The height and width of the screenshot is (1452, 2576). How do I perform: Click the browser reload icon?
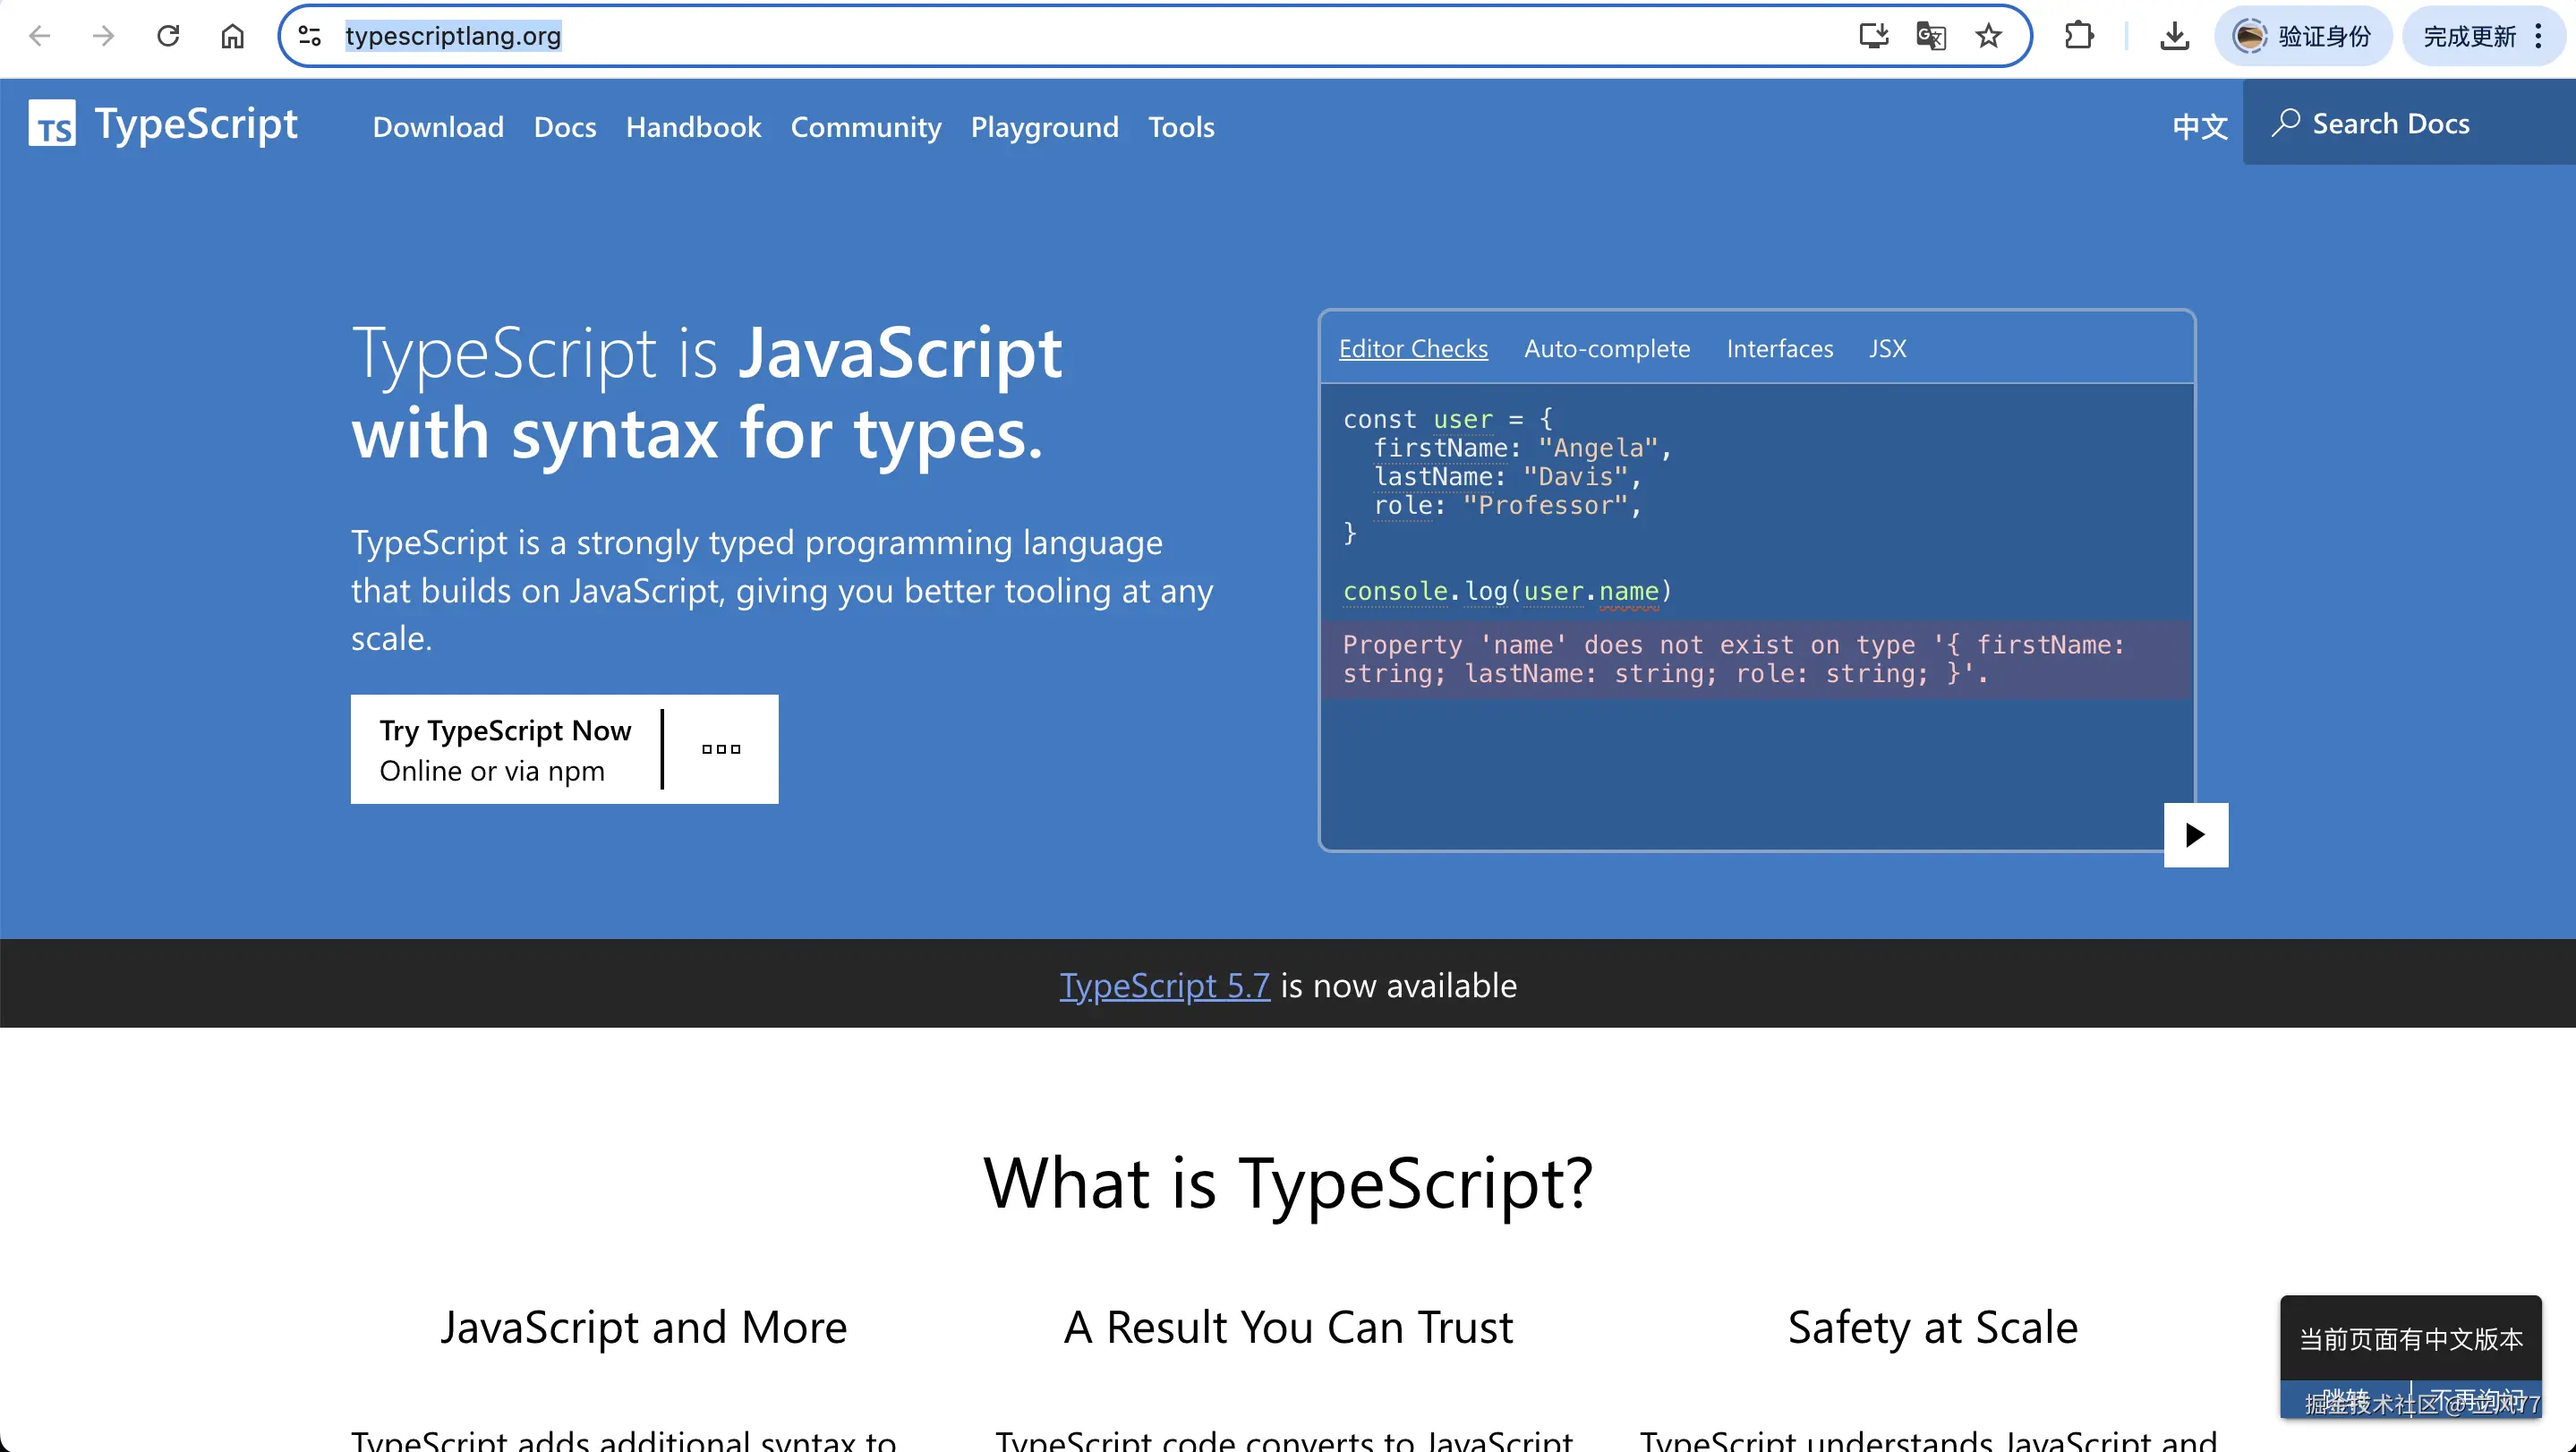point(168,36)
